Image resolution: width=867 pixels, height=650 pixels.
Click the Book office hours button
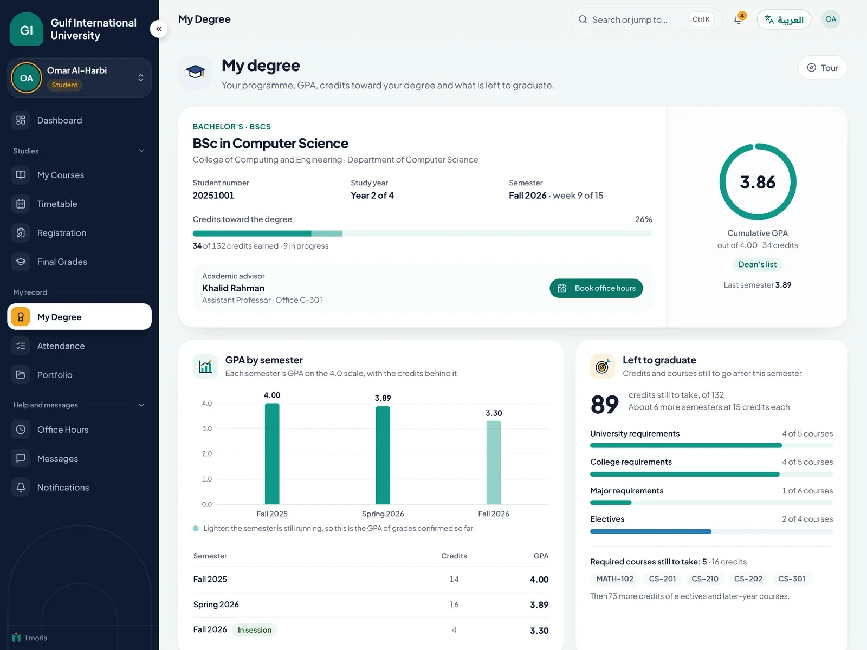tap(596, 288)
